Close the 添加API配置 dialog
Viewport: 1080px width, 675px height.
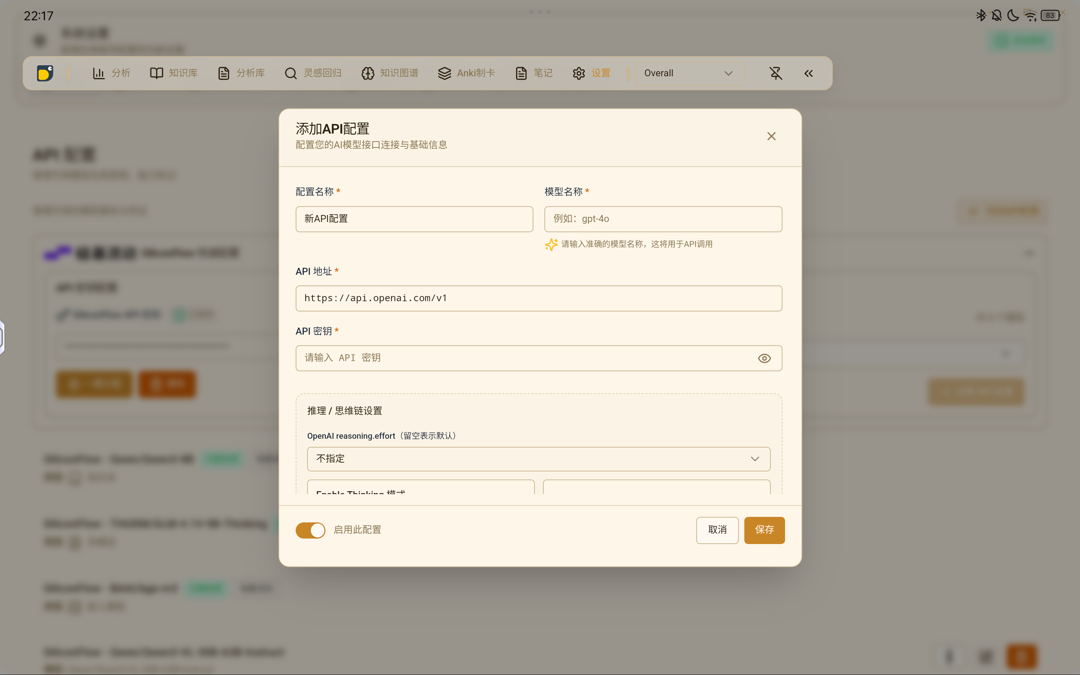771,136
